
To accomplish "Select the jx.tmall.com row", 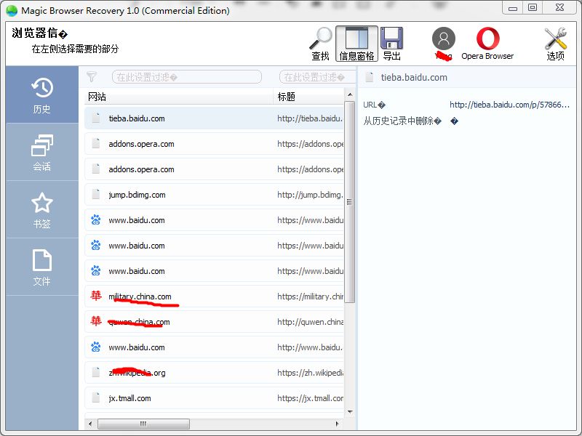I will click(x=214, y=398).
